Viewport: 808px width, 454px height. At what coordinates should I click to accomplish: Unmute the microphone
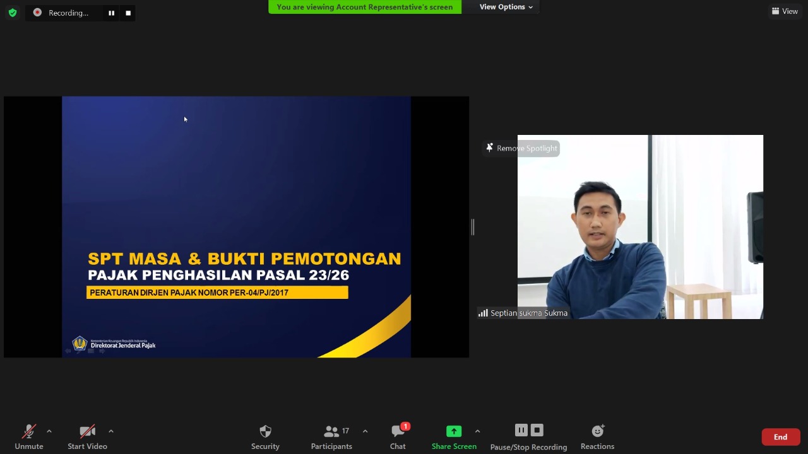[29, 436]
